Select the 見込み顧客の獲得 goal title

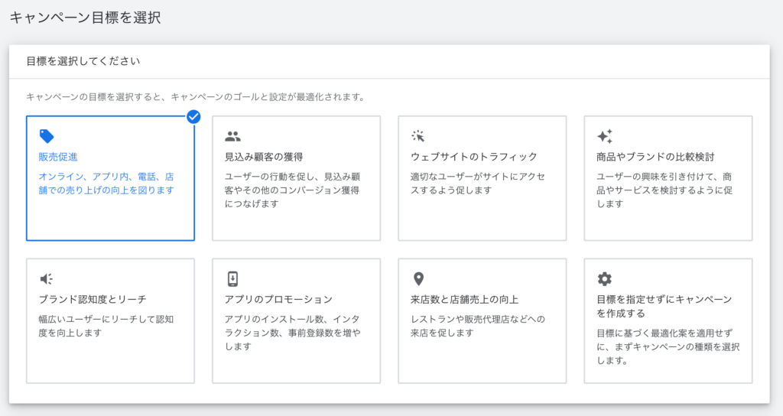264,157
